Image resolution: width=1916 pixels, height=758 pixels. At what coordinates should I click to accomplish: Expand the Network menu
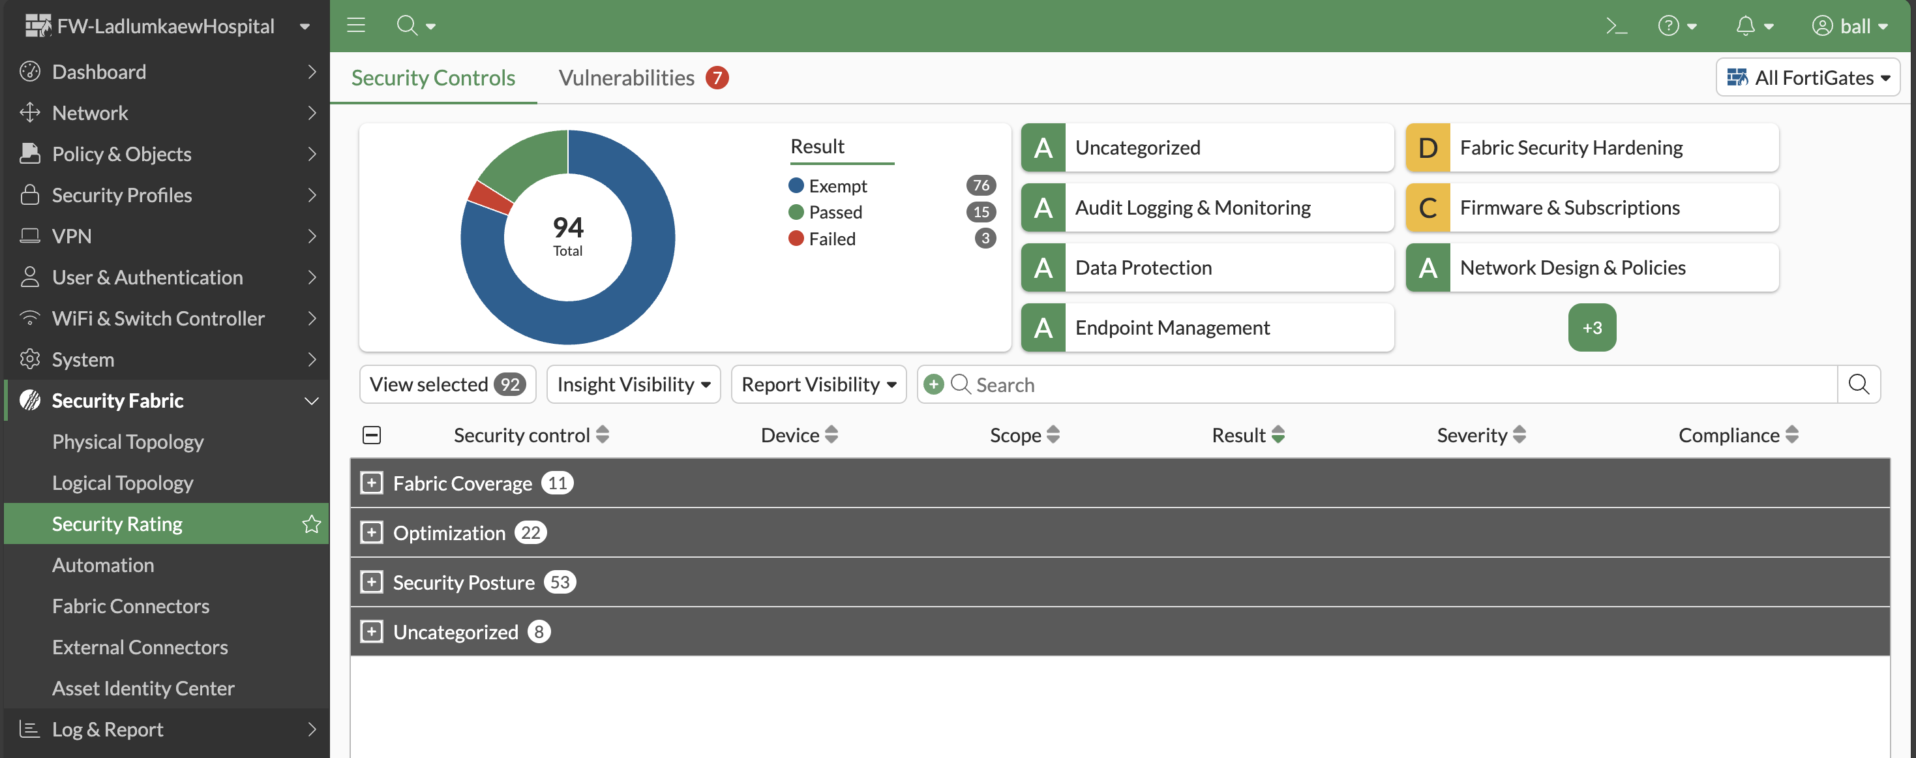click(166, 112)
